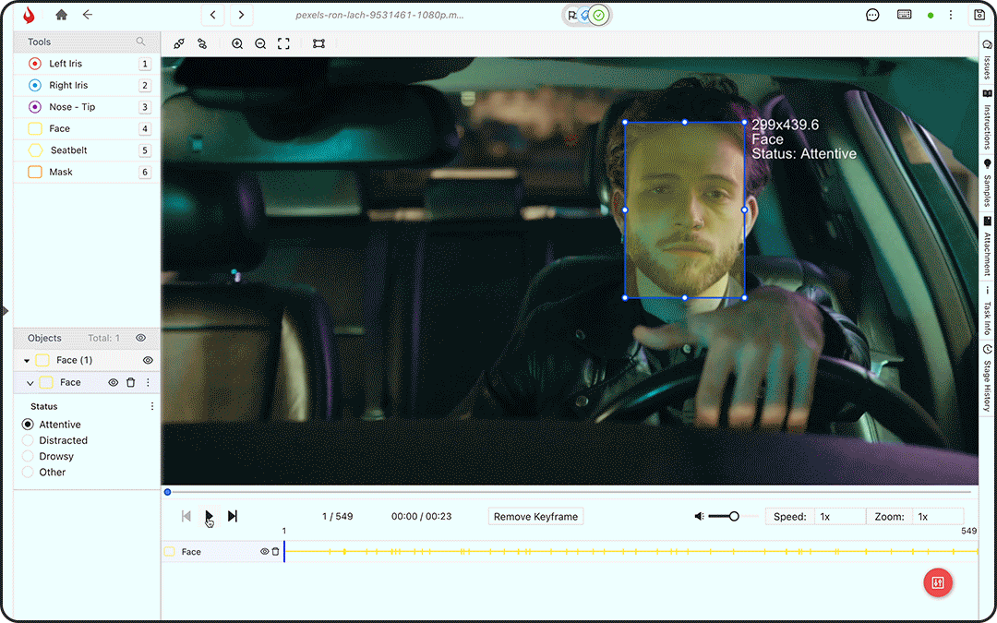This screenshot has width=997, height=623.
Task: Open keyboard shortcuts icon
Action: pos(904,15)
